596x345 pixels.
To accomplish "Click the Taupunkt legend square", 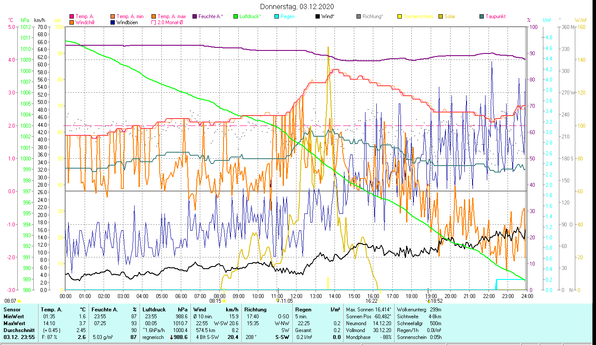I will (x=482, y=17).
